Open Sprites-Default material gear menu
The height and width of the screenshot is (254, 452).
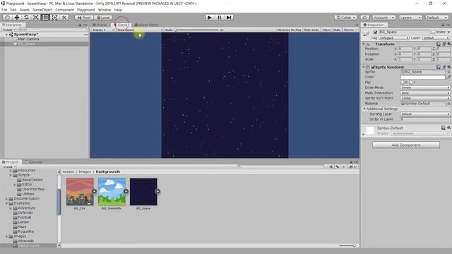coord(449,128)
